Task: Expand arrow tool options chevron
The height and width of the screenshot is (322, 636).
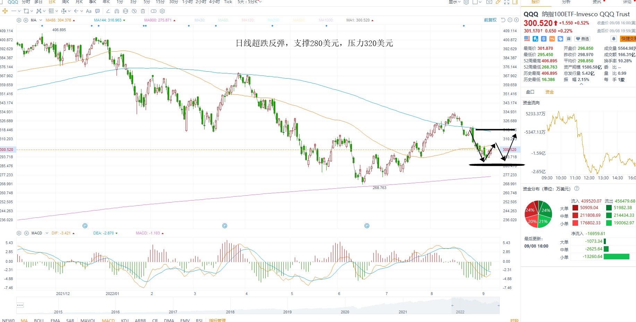Action: point(81,11)
